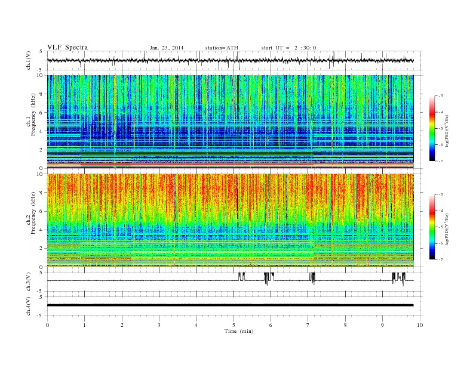Click the "1" tick on the time axis

tap(85, 325)
